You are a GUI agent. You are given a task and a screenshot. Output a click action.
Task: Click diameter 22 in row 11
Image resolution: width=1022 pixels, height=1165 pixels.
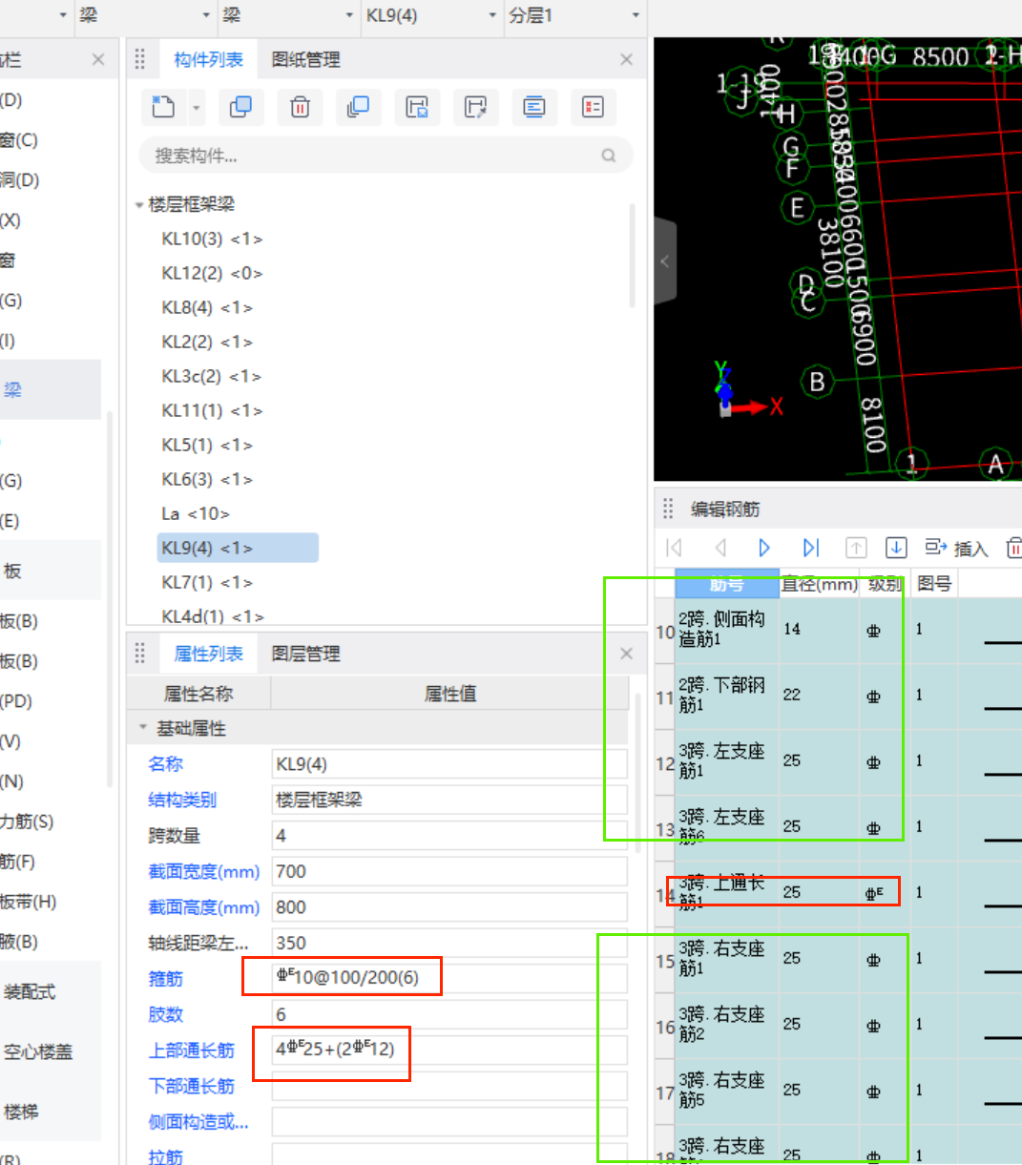click(819, 696)
